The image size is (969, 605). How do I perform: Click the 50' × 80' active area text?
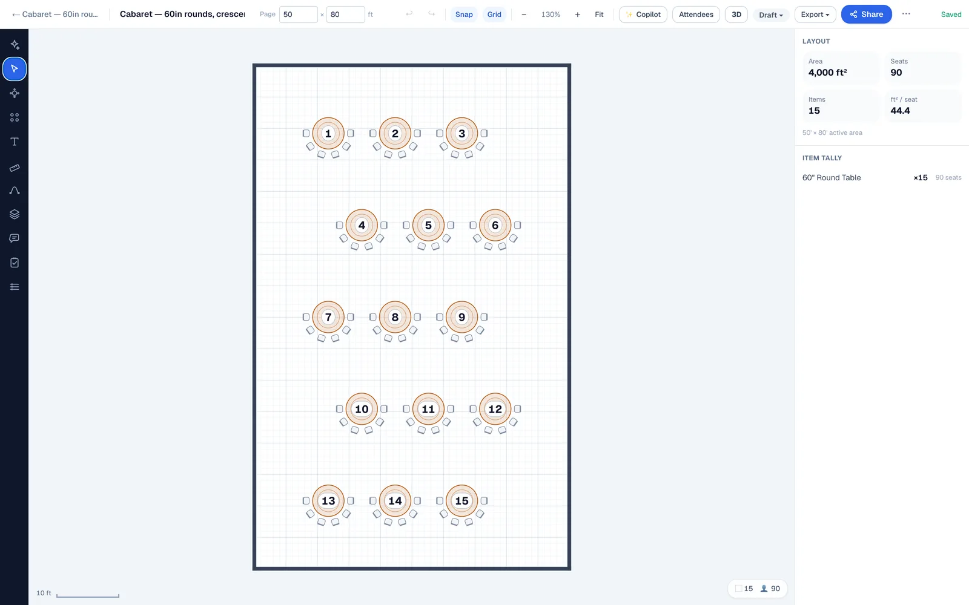[832, 132]
